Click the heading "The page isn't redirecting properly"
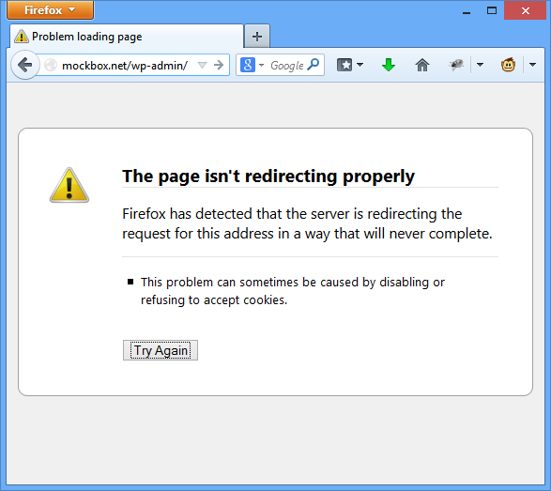551x491 pixels. point(268,176)
